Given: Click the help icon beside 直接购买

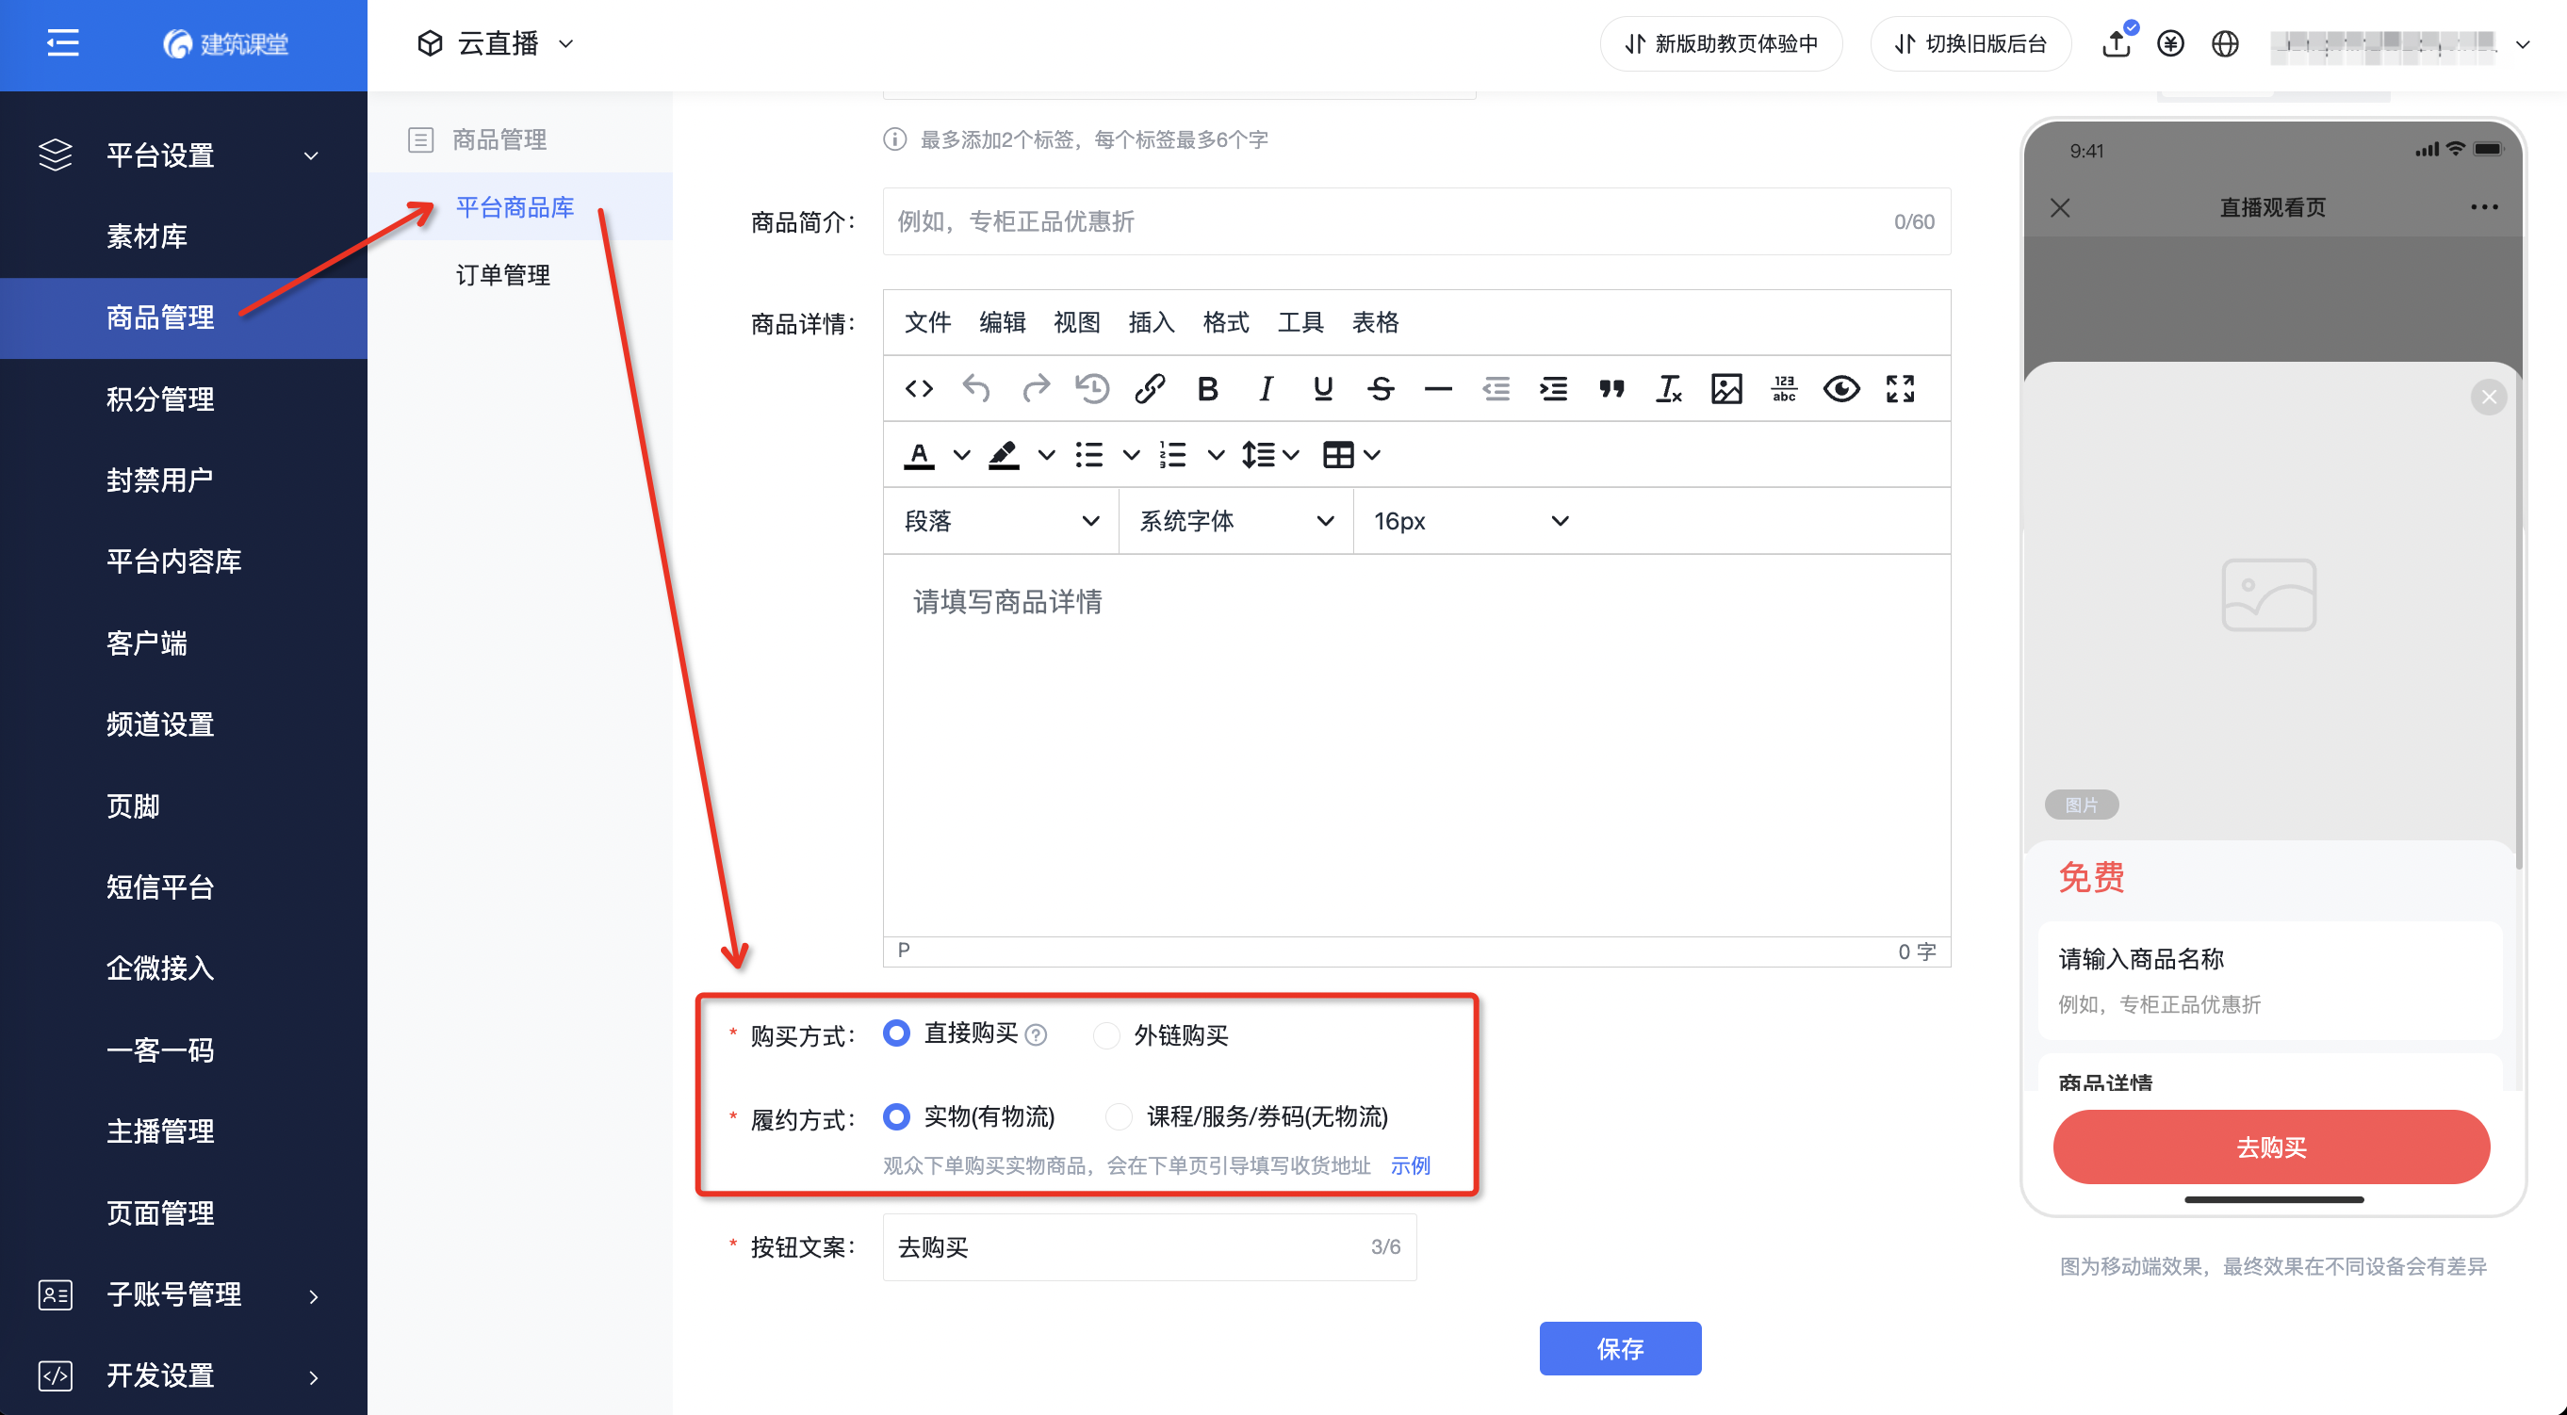Looking at the screenshot, I should (1037, 1034).
